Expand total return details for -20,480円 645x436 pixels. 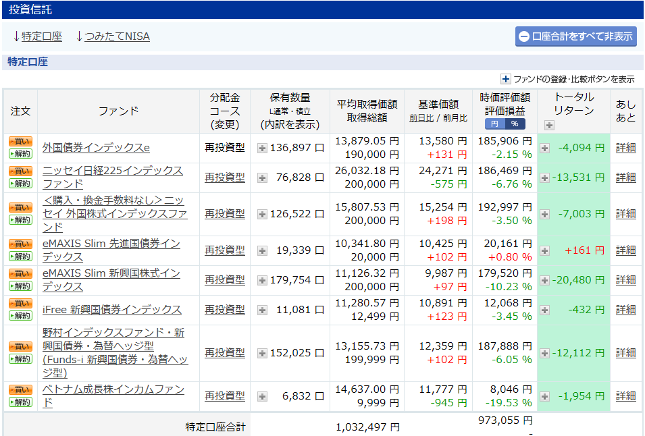[x=544, y=281]
